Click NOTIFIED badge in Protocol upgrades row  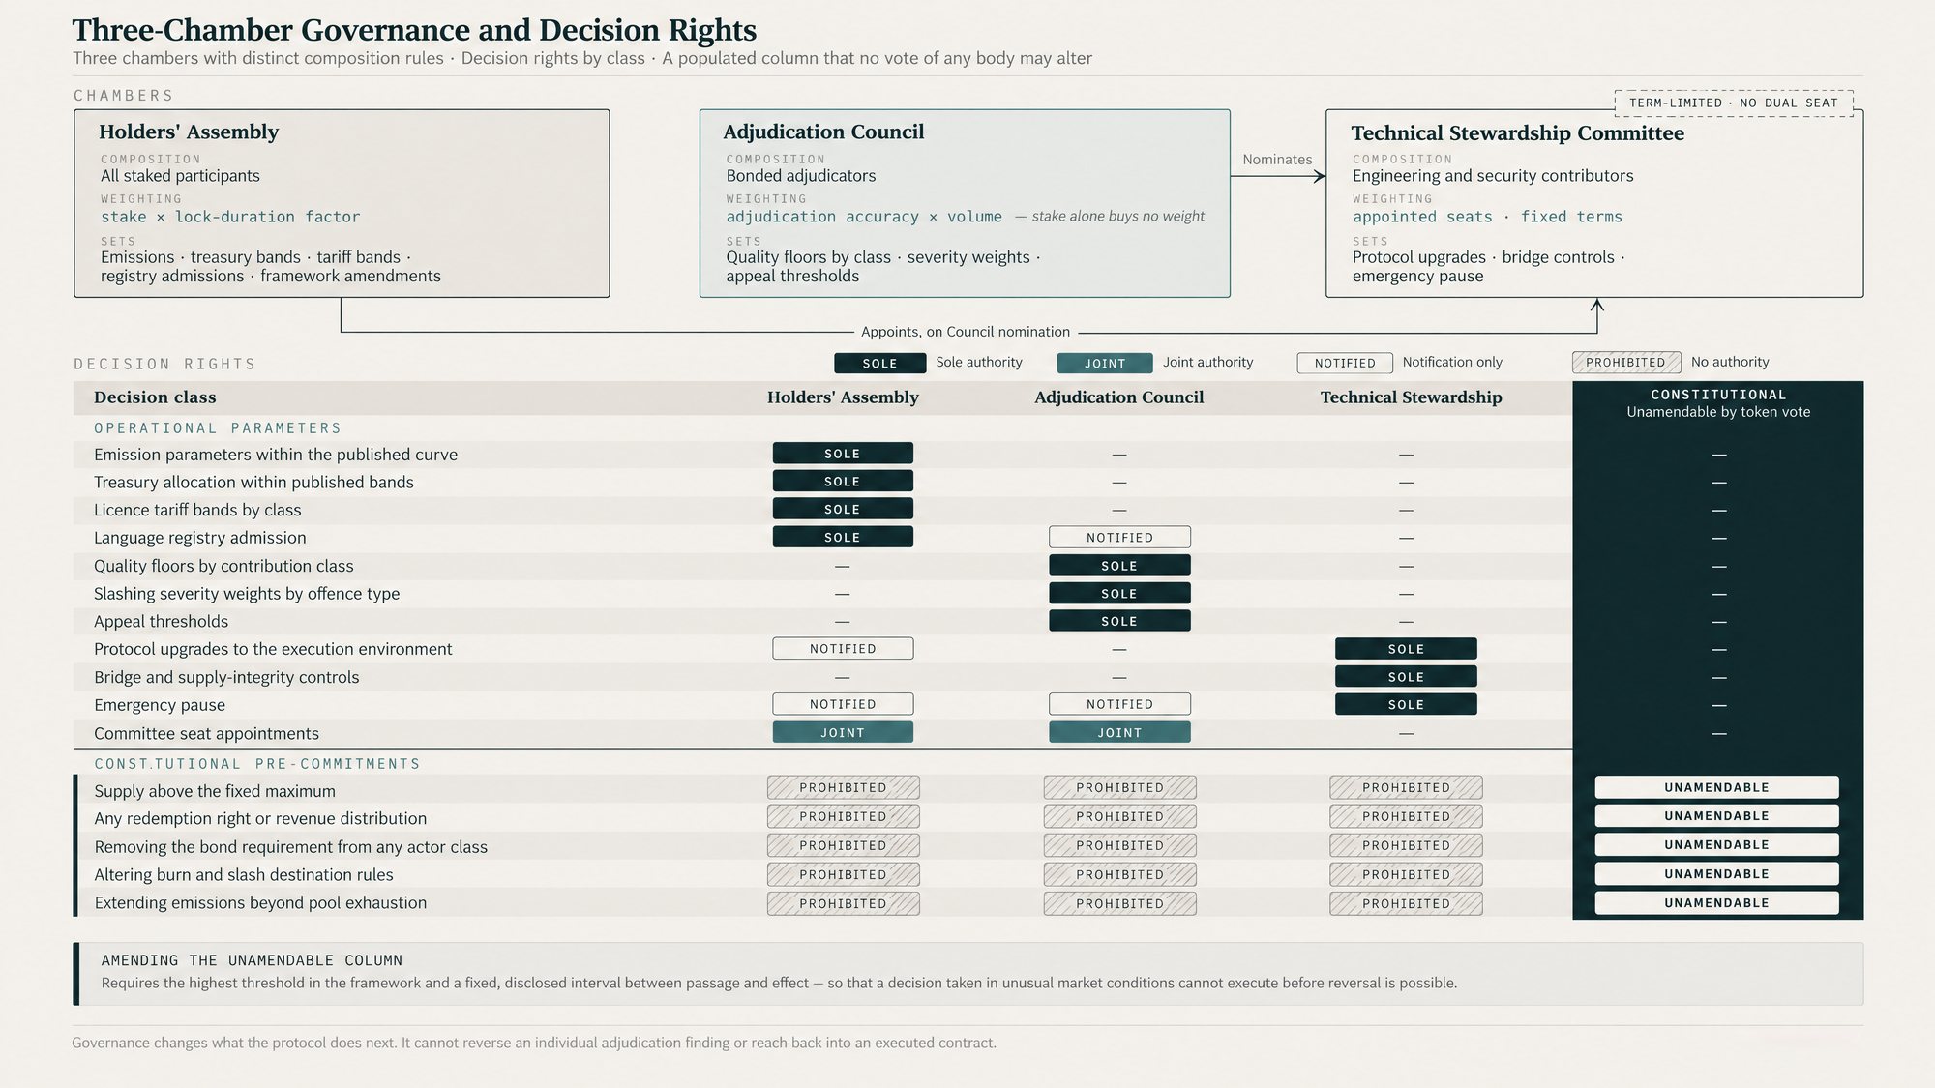tap(843, 649)
